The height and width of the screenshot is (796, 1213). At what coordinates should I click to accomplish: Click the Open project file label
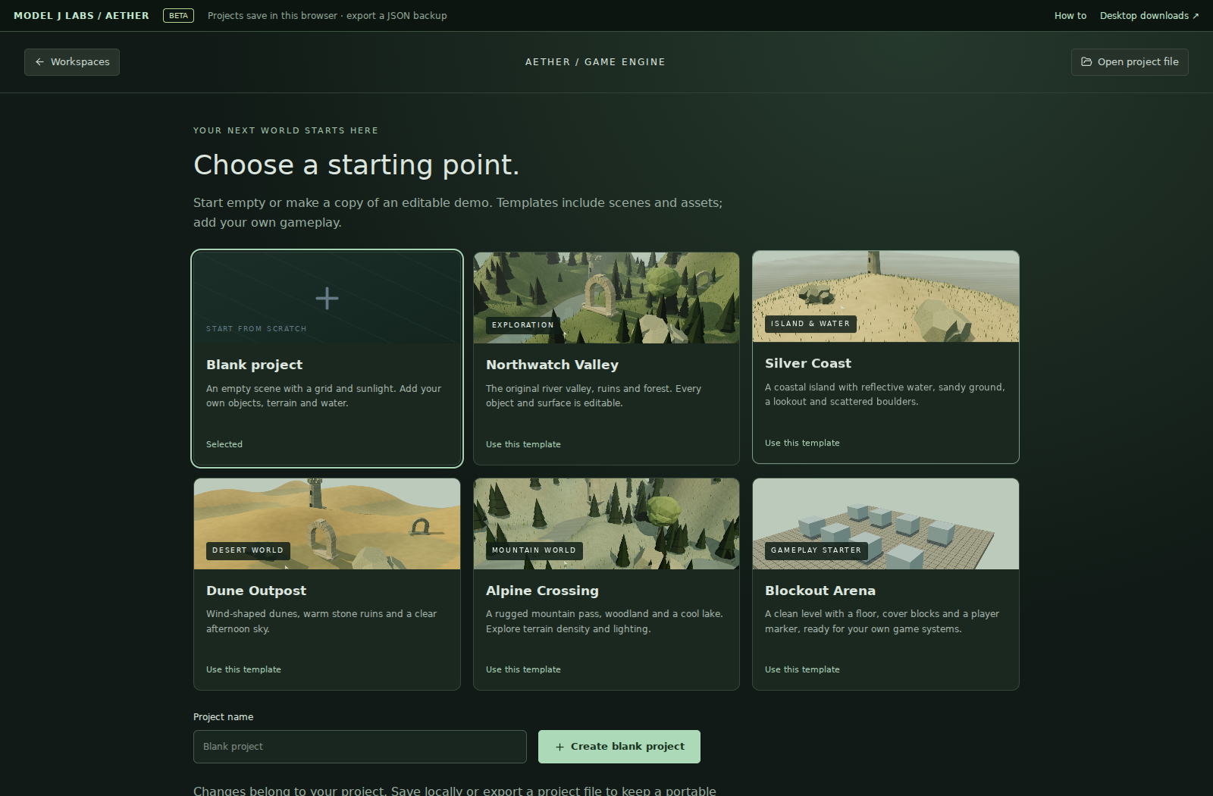pyautogui.click(x=1138, y=62)
